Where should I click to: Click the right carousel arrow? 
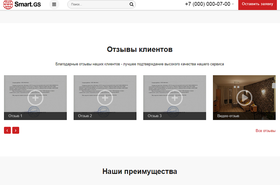coord(16,130)
